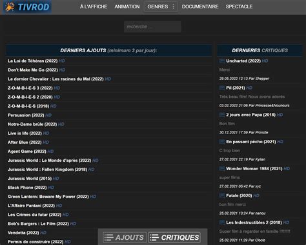Open Z-O-M-B-I-E-S 3 (2022)
The image size is (306, 245).
click(x=30, y=88)
